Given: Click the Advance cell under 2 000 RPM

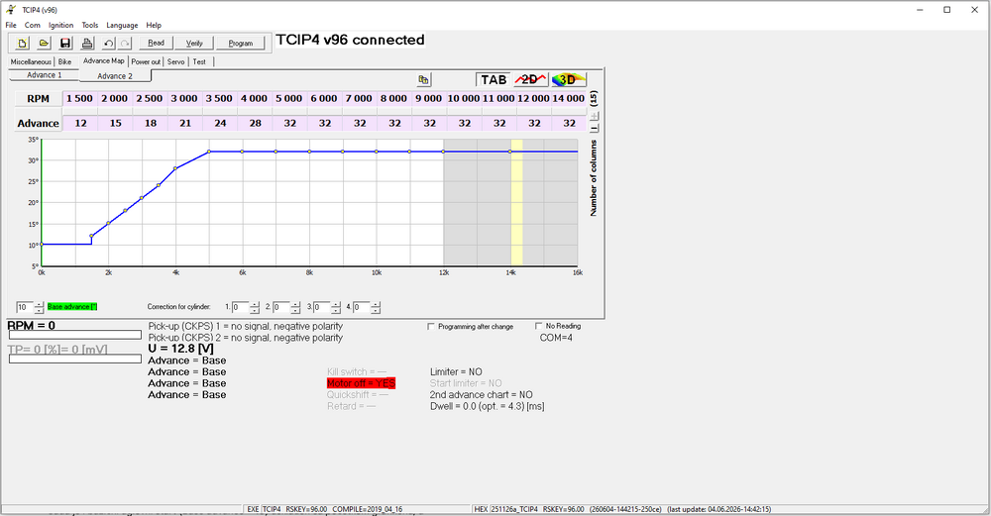Looking at the screenshot, I should point(115,123).
